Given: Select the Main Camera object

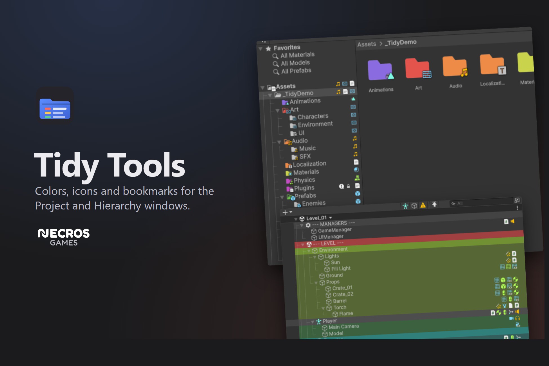Looking at the screenshot, I should coord(344,327).
